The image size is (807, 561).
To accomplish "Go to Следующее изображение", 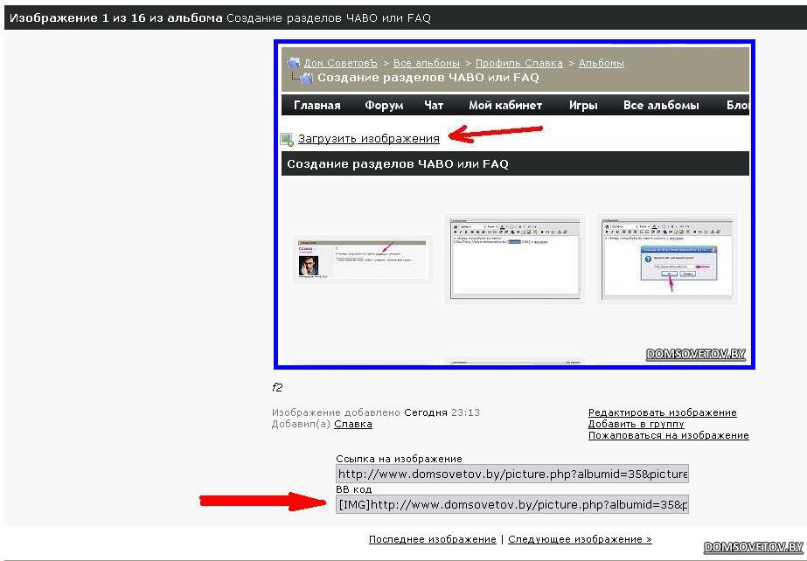I will [x=580, y=539].
